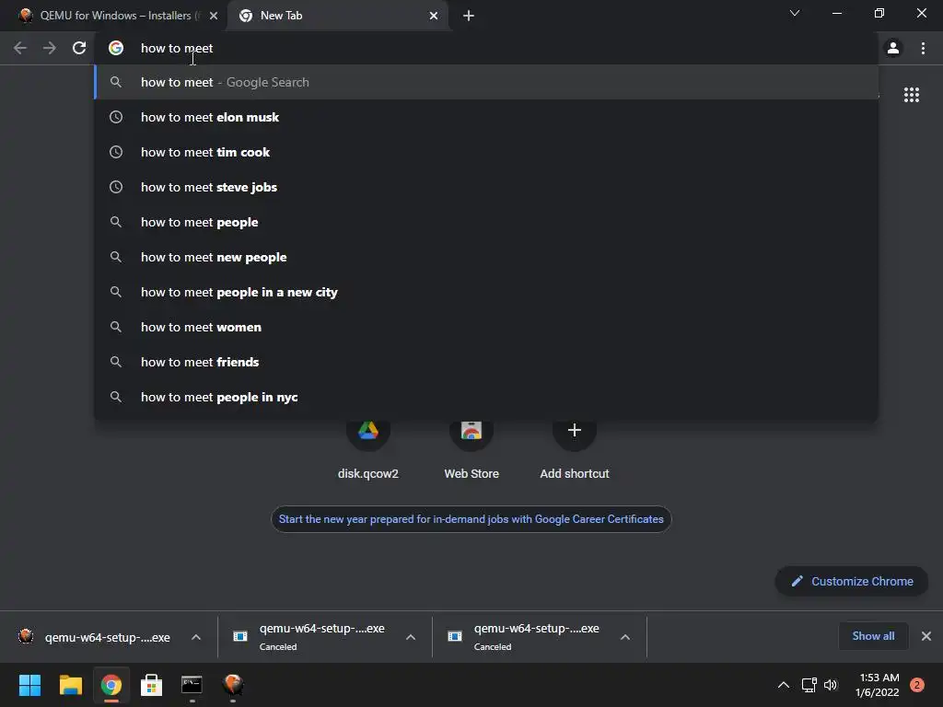943x707 pixels.
Task: Open the tab search dropdown arrow
Action: pos(795,13)
